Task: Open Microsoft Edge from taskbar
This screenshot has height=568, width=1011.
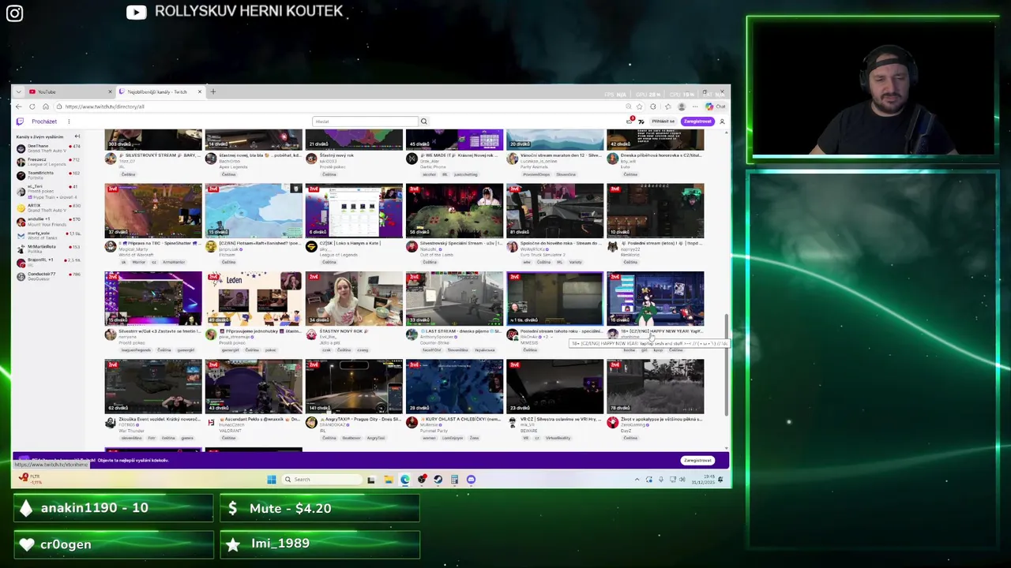Action: click(x=404, y=479)
